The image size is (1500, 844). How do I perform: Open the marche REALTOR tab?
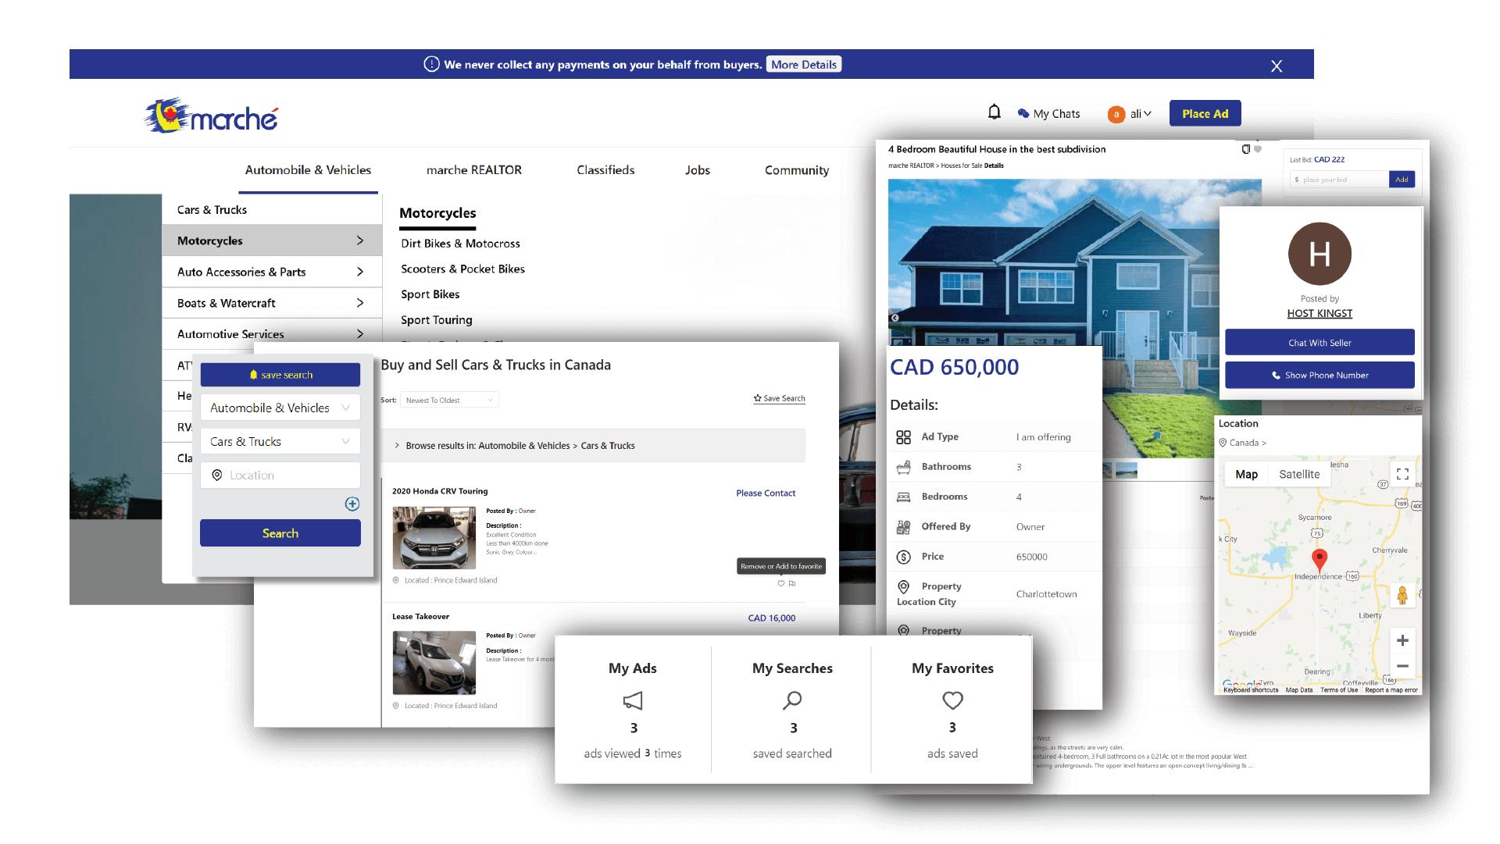pos(473,170)
